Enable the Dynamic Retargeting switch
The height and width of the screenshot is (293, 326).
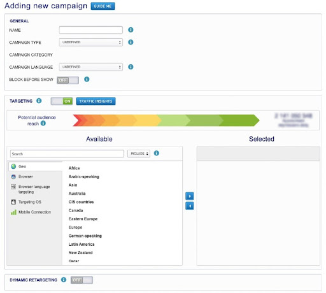[81, 280]
